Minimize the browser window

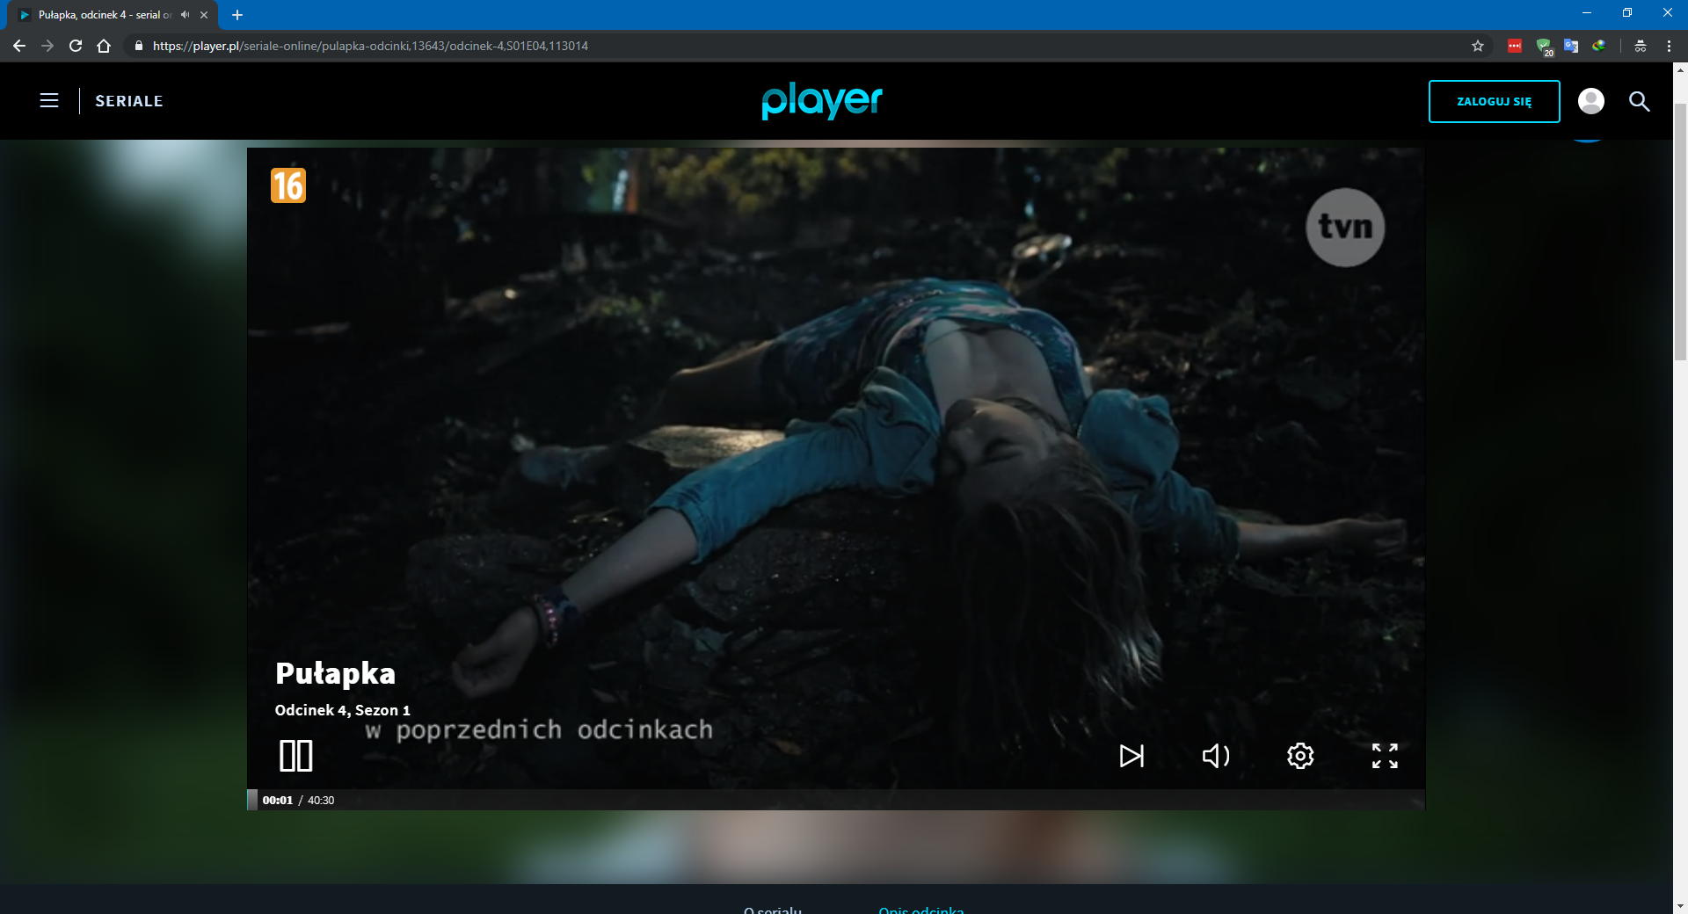point(1587,13)
